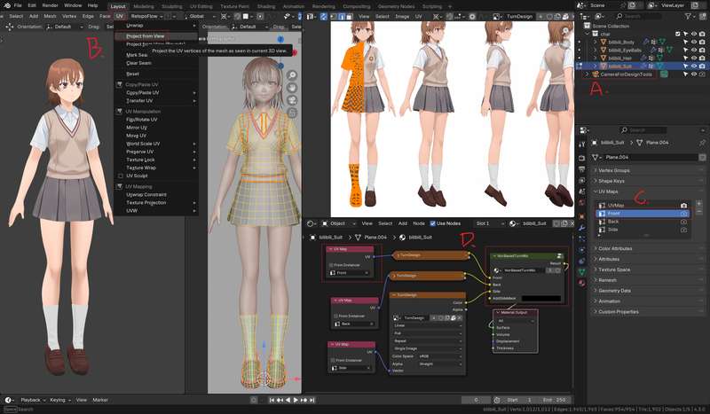Switch to the Shading workspace tab
710x414 pixels.
point(265,6)
